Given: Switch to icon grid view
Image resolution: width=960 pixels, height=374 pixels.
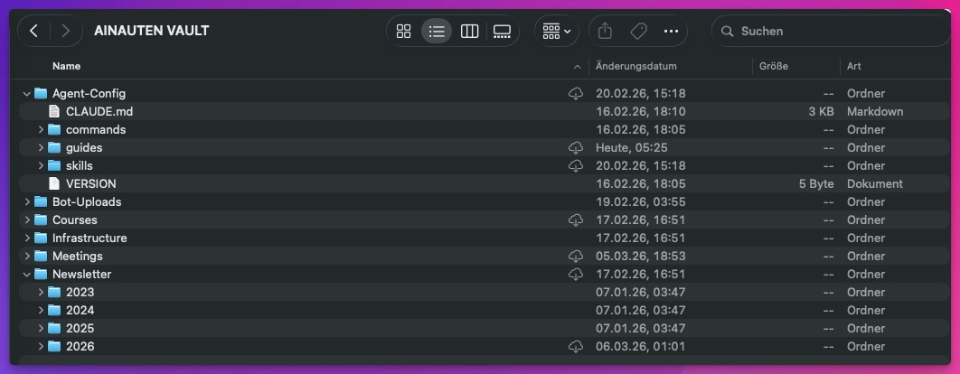Looking at the screenshot, I should [404, 31].
